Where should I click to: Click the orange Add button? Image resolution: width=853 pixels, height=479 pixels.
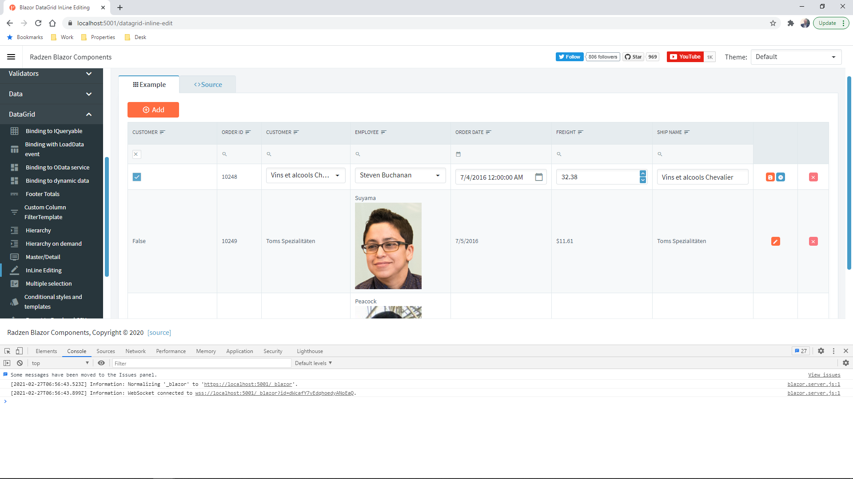[153, 110]
